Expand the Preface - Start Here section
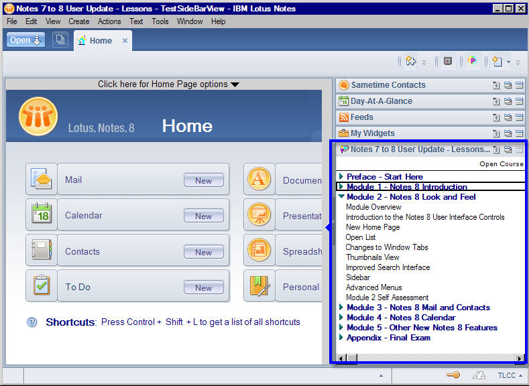This screenshot has width=529, height=386. [341, 176]
